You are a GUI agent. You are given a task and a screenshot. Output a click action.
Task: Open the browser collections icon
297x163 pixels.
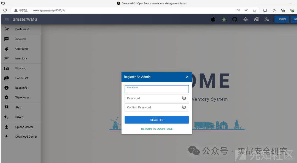(283, 10)
